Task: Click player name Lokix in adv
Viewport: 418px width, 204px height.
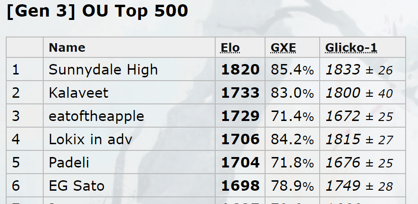Action: 90,139
